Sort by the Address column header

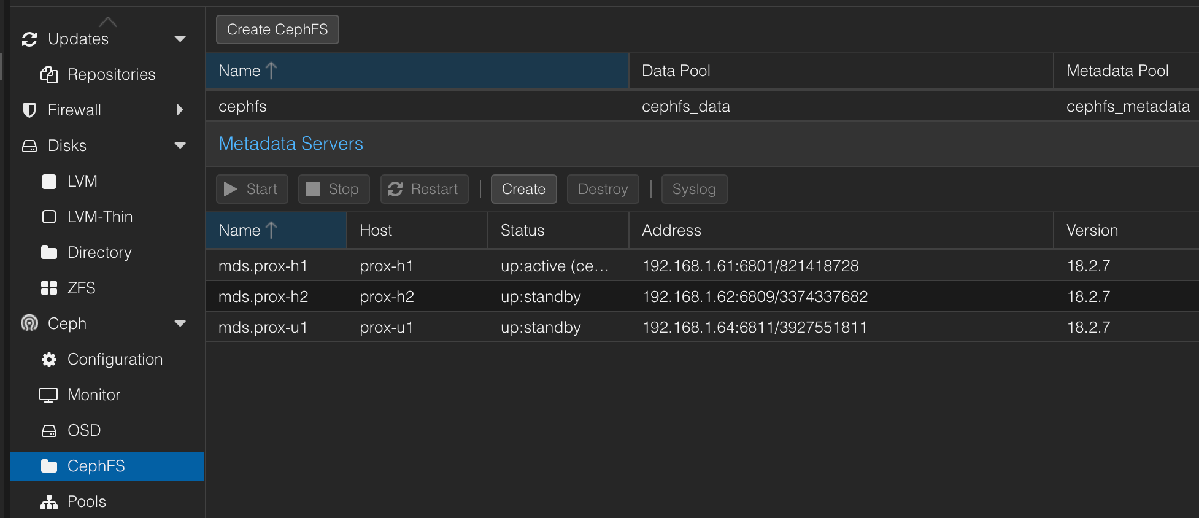[x=841, y=230]
